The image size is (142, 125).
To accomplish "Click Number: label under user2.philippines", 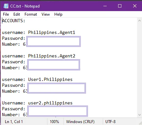I will click(11, 115).
